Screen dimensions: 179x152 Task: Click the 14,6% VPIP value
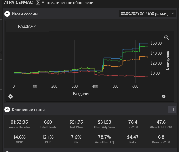pos(19,137)
